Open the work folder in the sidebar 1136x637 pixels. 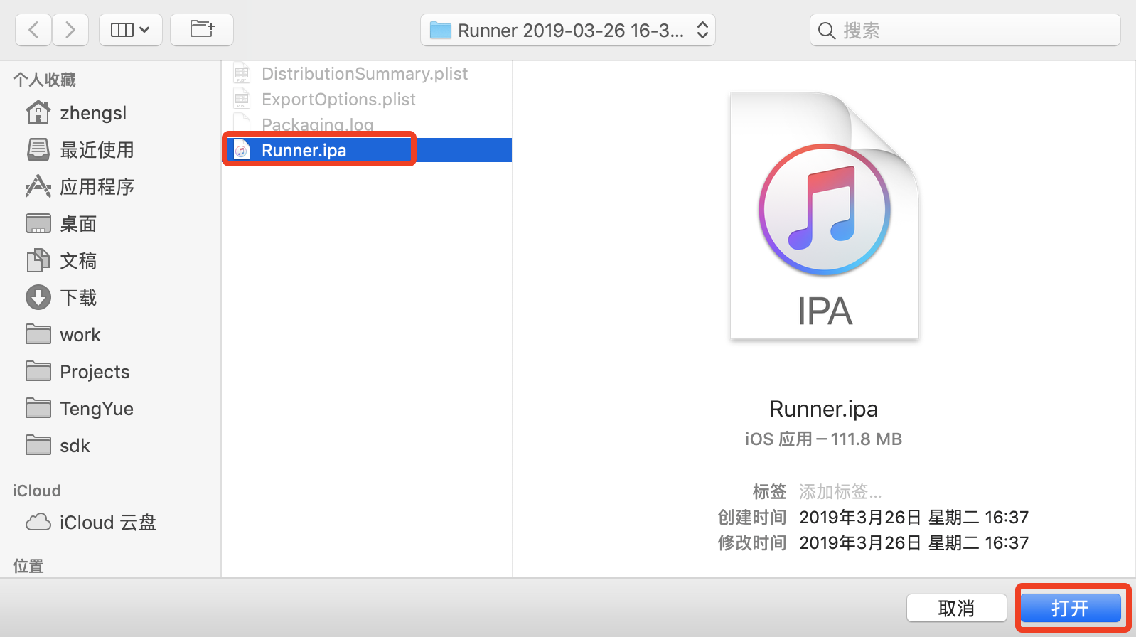[x=80, y=335]
